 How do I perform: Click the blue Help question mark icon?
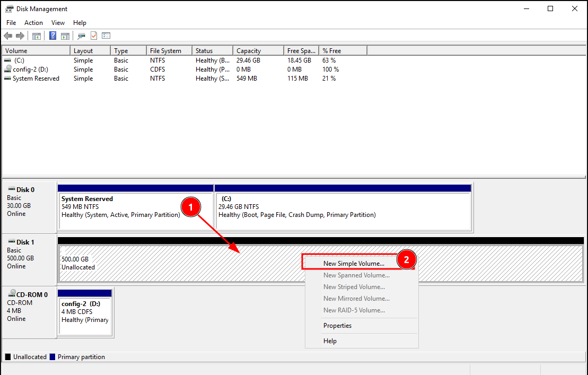53,36
